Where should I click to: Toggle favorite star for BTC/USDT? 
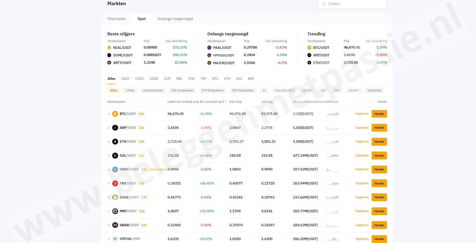pyautogui.click(x=109, y=114)
